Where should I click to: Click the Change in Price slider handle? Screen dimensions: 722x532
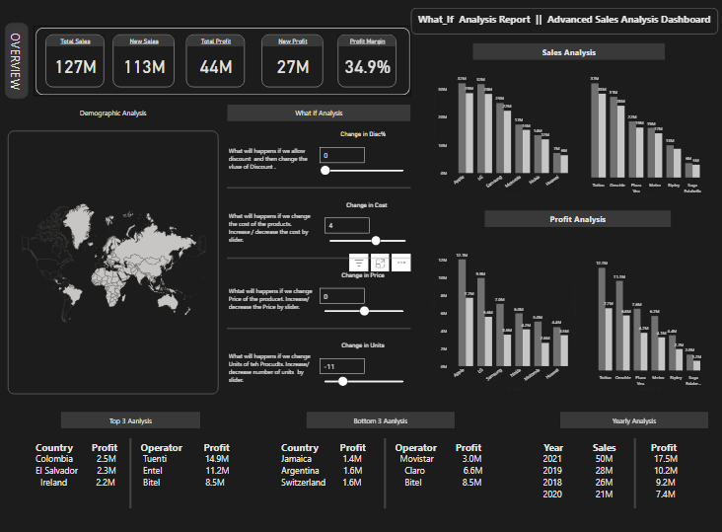coord(365,311)
